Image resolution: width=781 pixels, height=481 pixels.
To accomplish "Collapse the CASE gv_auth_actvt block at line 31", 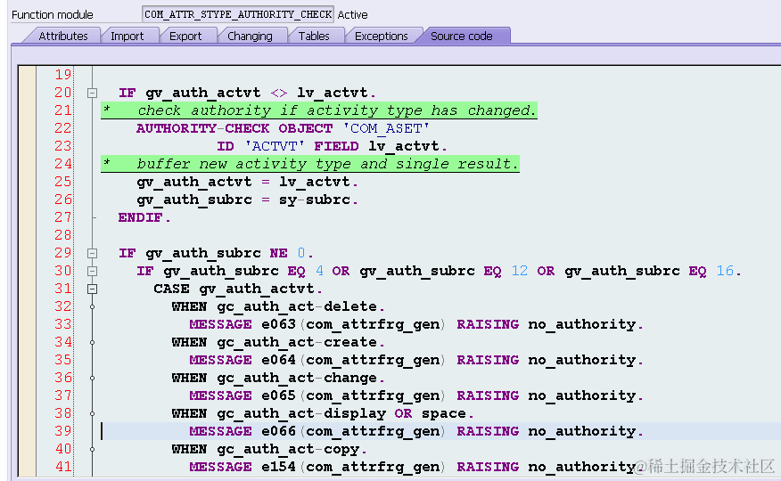I will click(92, 289).
